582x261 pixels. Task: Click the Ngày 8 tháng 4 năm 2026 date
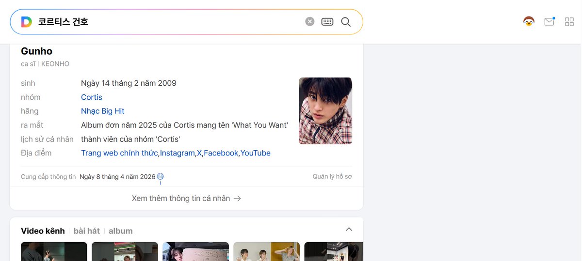[x=117, y=177]
